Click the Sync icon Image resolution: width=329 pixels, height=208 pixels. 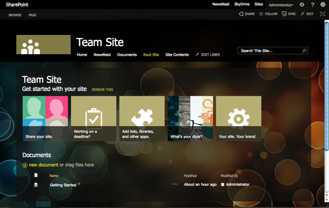[284, 14]
